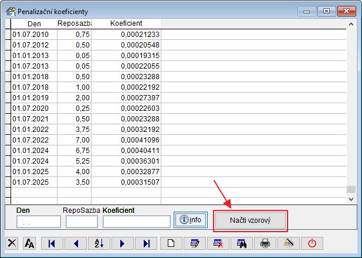Focus the Koeficient input field
The height and width of the screenshot is (258, 362).
(137, 222)
